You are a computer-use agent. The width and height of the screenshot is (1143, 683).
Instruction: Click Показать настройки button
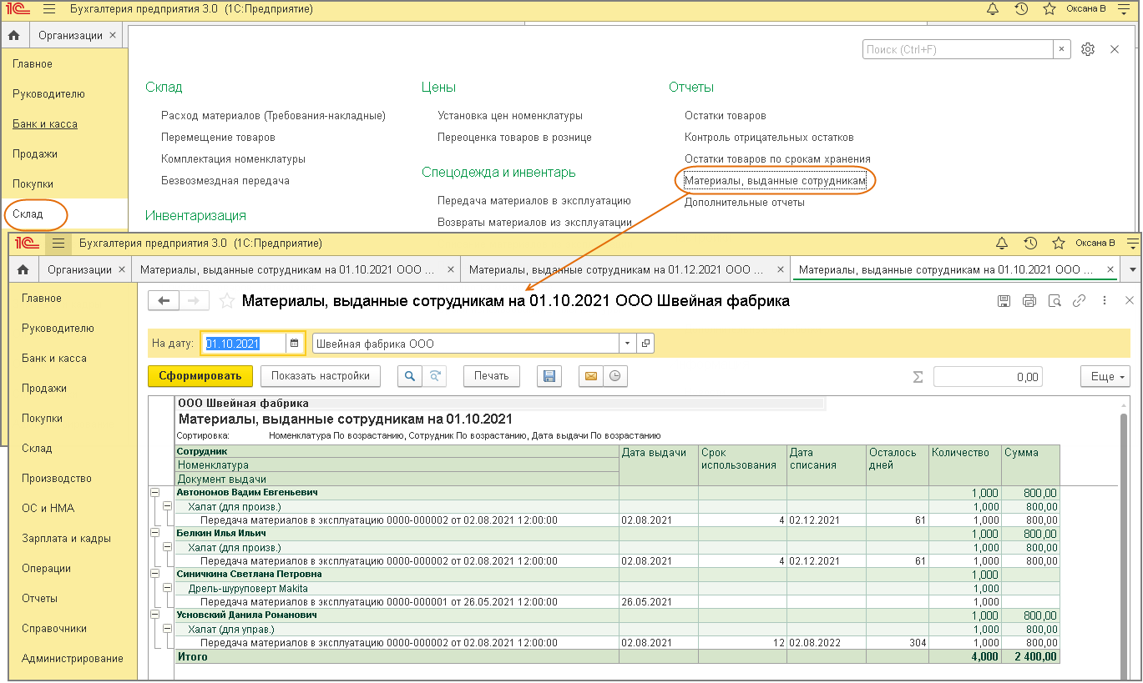(321, 376)
